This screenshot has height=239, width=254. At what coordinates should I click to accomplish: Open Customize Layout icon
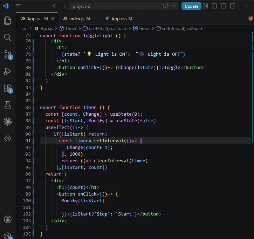pyautogui.click(x=205, y=6)
